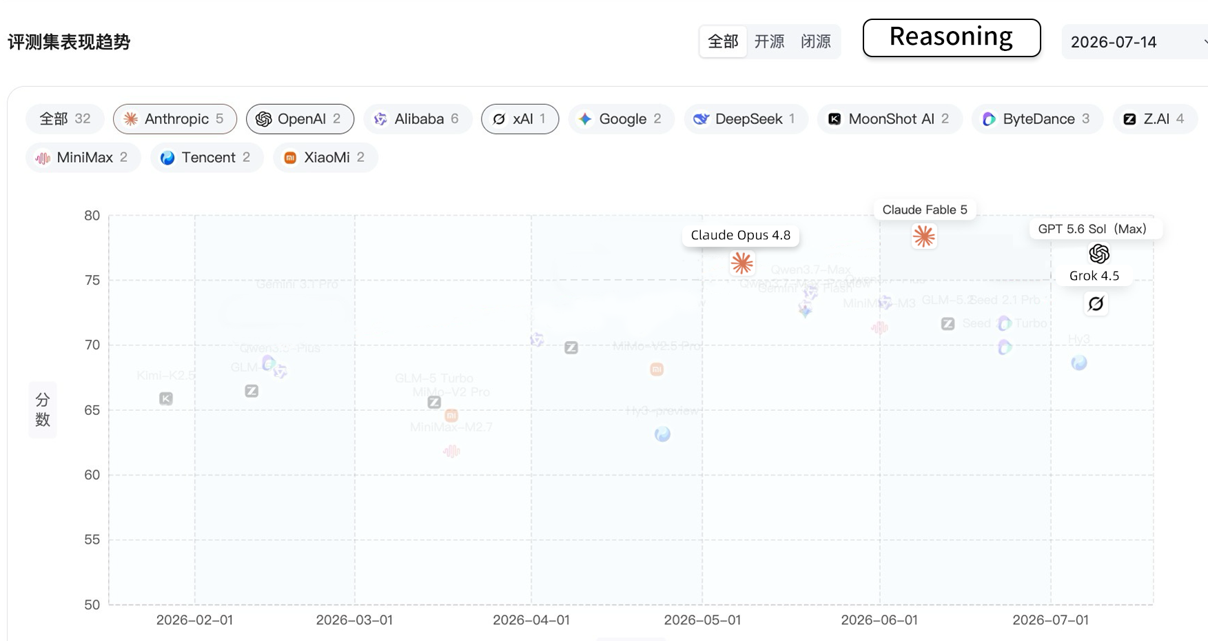Click the GLM-5.2 marker icon

coord(948,323)
